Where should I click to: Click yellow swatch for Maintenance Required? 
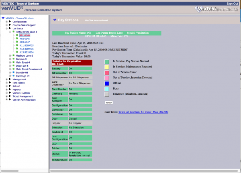(x=107, y=67)
